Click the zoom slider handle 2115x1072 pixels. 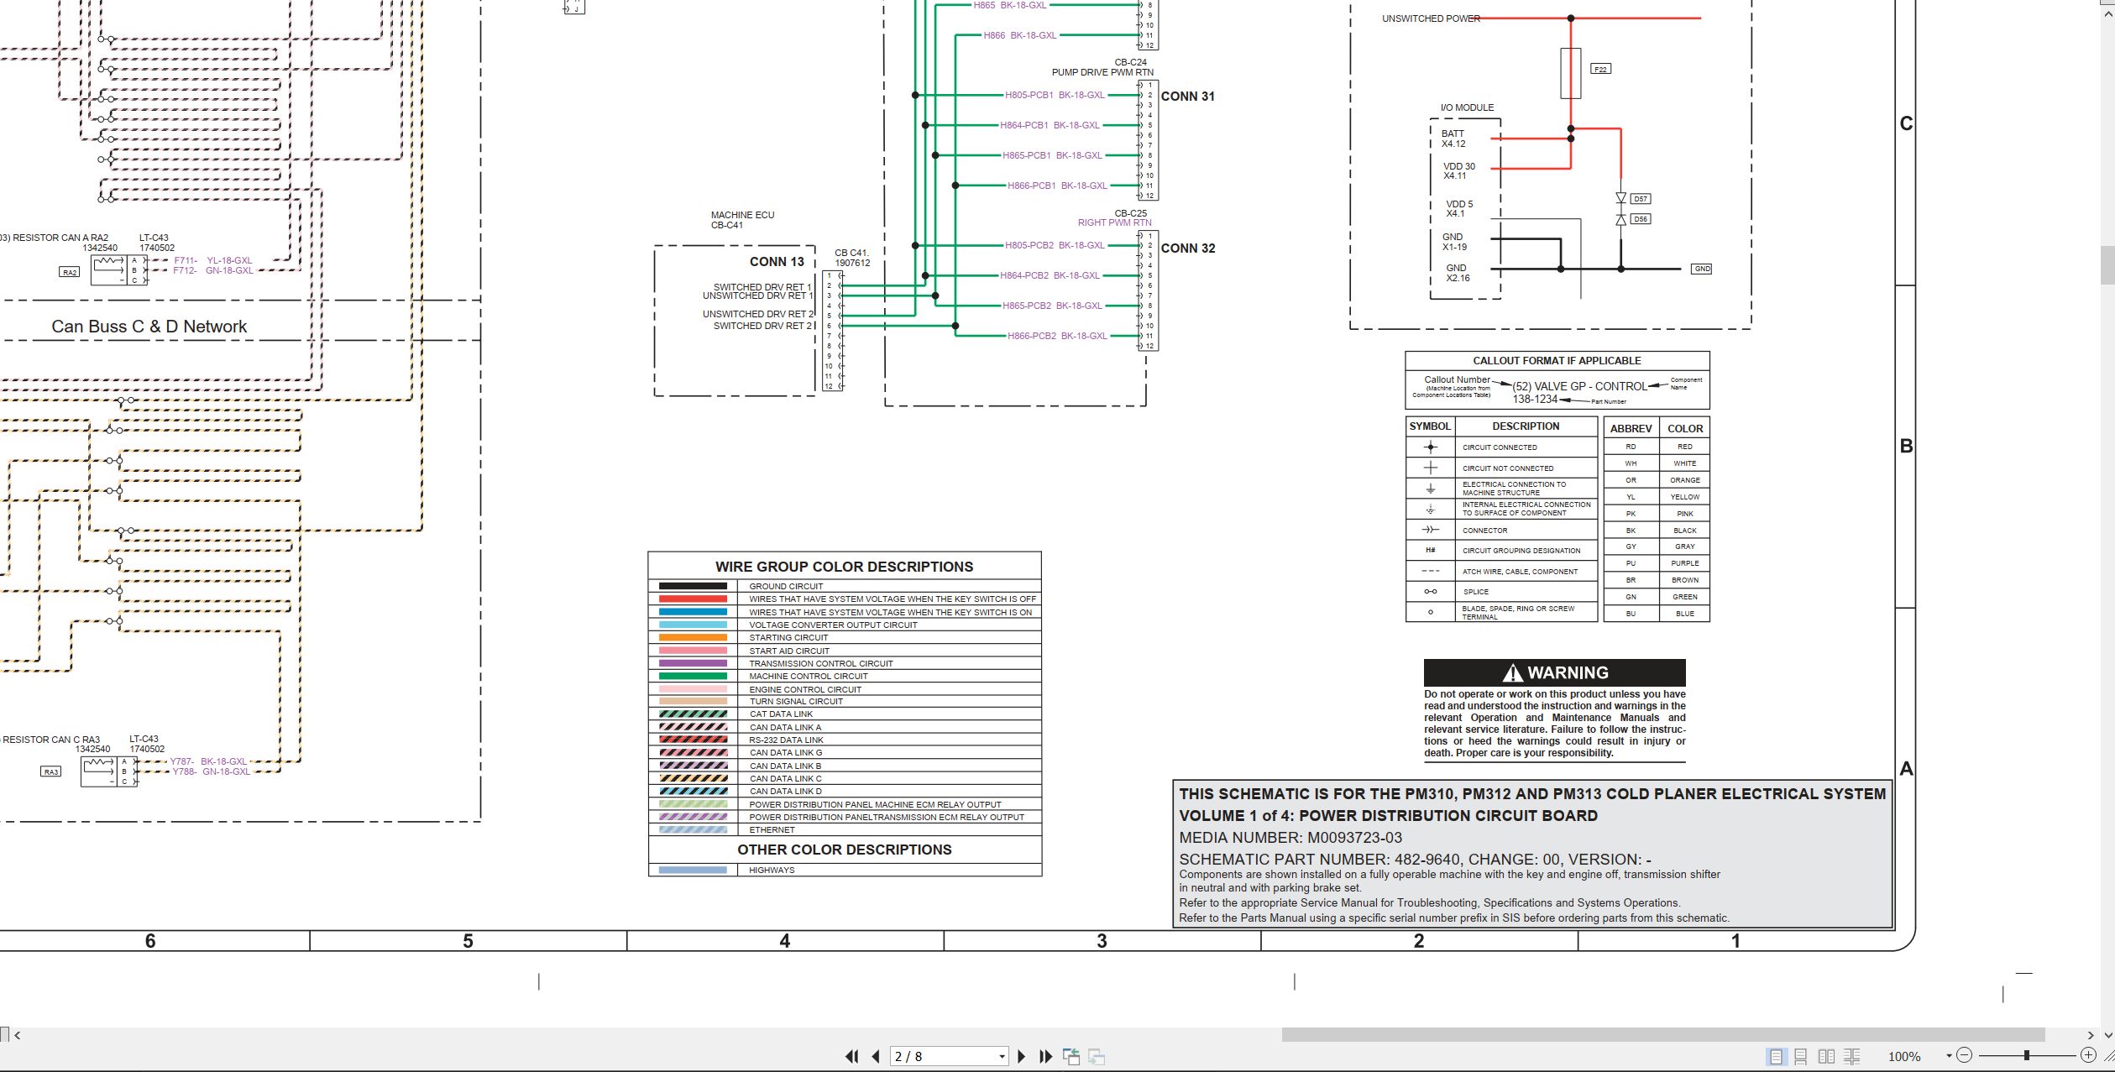(2026, 1055)
